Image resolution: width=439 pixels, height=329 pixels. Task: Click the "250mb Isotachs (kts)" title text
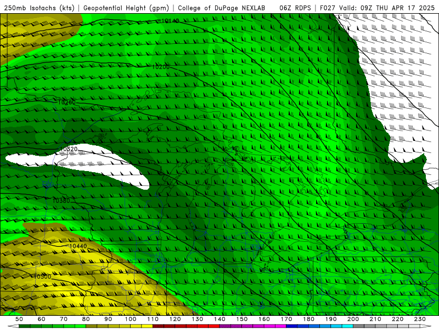pos(40,8)
